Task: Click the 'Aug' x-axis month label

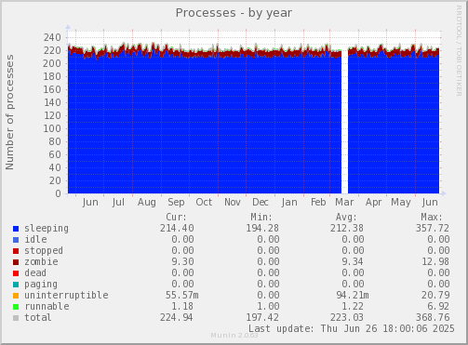Action: click(147, 203)
